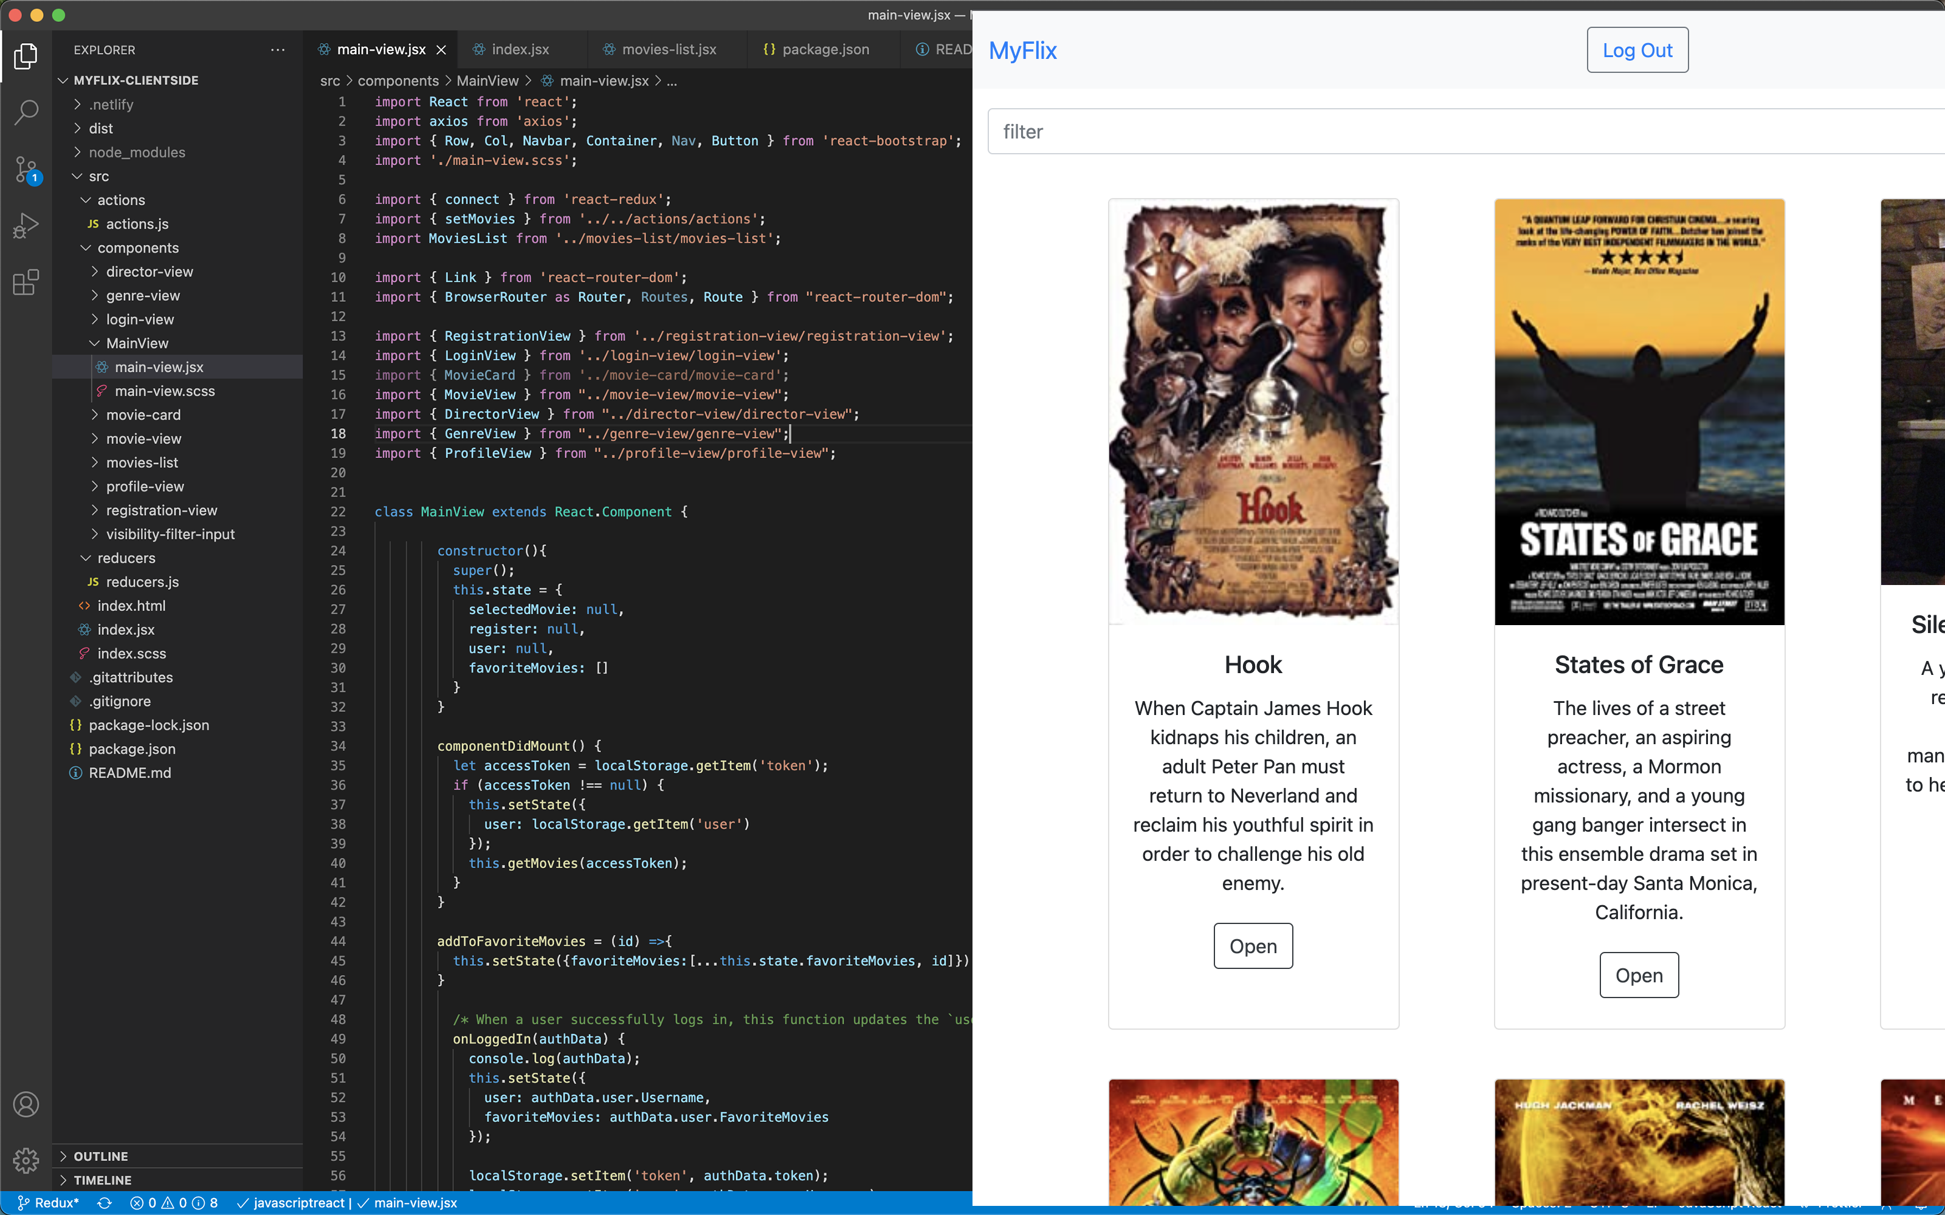Expand the registration-view folder
This screenshot has width=1945, height=1215.
click(95, 510)
